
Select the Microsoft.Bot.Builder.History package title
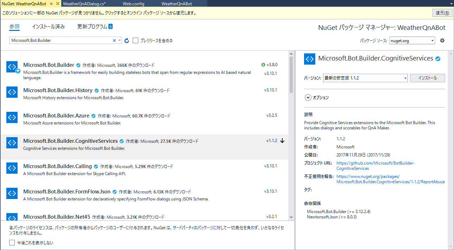(x=58, y=90)
